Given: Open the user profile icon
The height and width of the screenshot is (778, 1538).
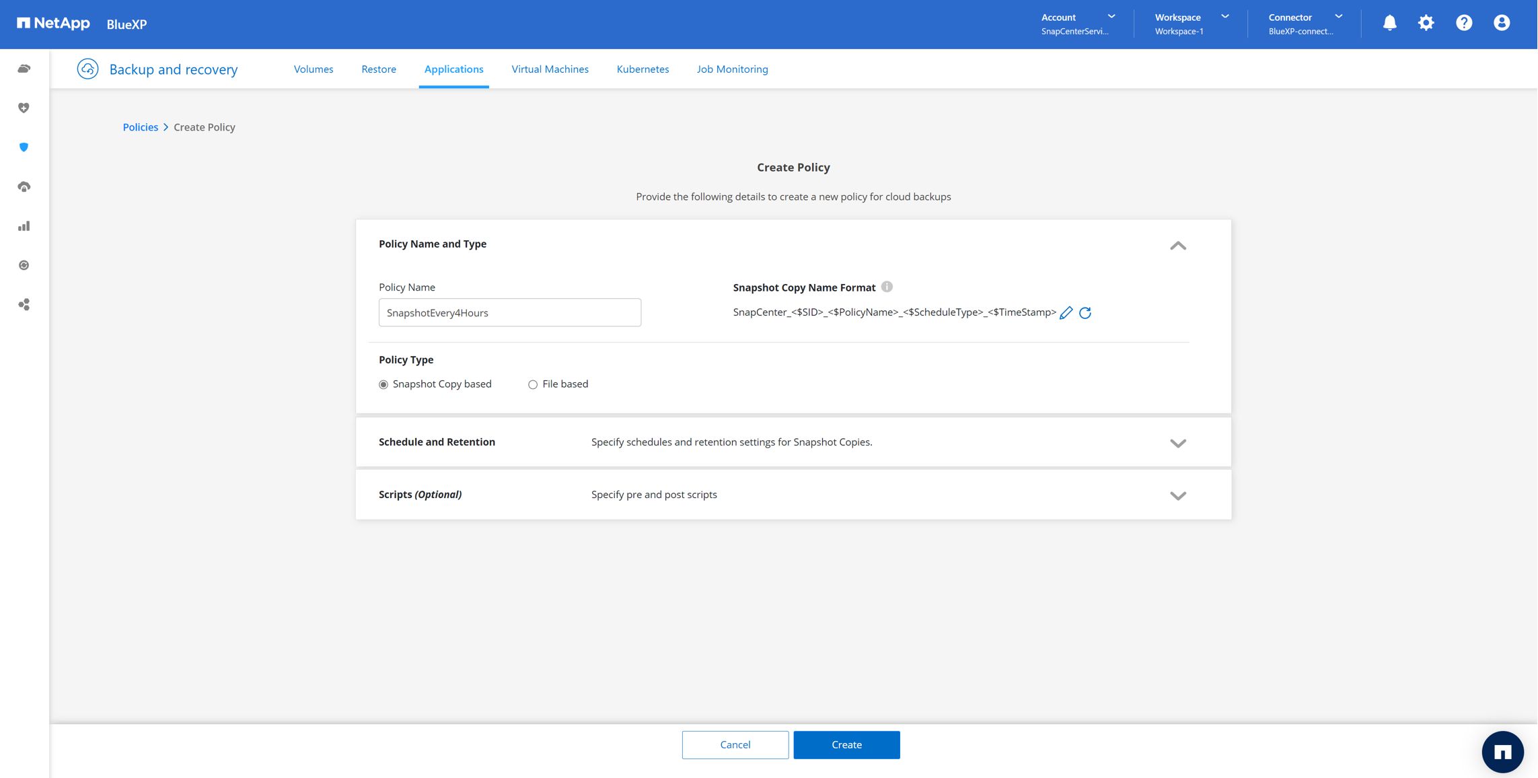Looking at the screenshot, I should pyautogui.click(x=1502, y=24).
